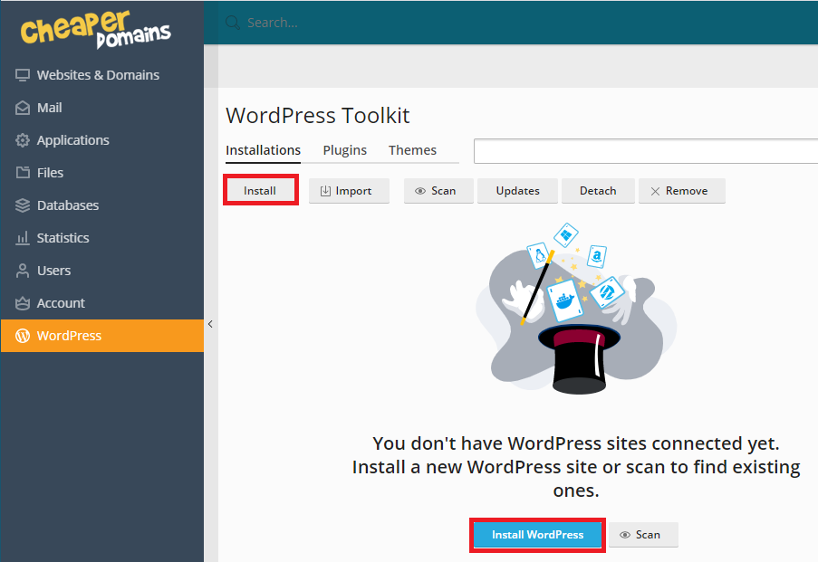The image size is (818, 562).
Task: Open Websites & Domains section
Action: pyautogui.click(x=102, y=75)
